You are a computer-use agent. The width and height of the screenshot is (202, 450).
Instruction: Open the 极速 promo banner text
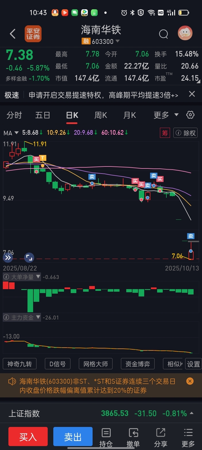(103, 95)
